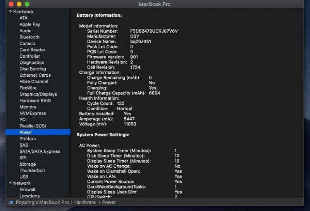Click the green zoom window button

pos(27,4)
